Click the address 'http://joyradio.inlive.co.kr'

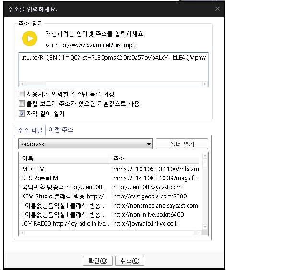pos(146,224)
